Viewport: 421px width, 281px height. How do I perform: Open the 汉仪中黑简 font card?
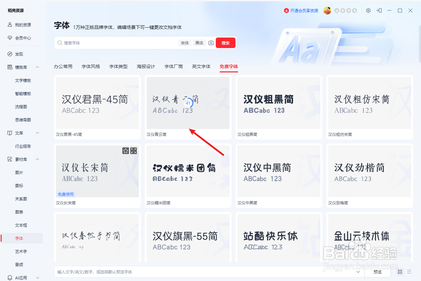(x=279, y=176)
